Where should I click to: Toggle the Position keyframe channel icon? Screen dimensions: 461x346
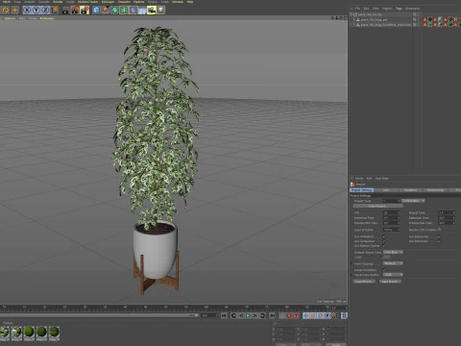(305, 315)
